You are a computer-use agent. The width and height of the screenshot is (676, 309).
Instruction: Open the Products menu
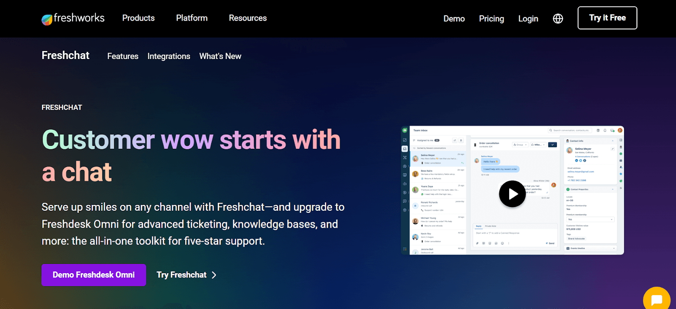(138, 18)
